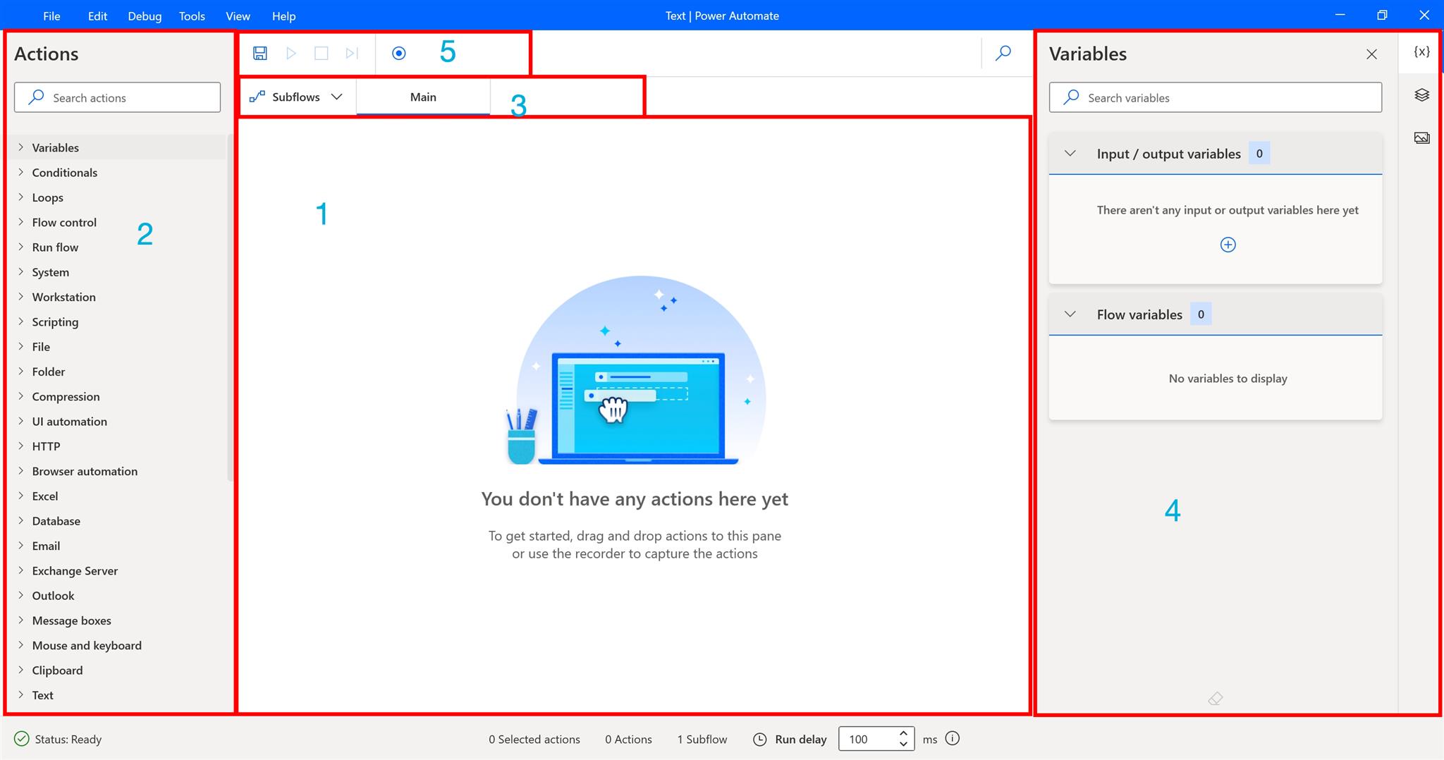The height and width of the screenshot is (760, 1444).
Task: Open the Subflows dropdown
Action: [297, 97]
